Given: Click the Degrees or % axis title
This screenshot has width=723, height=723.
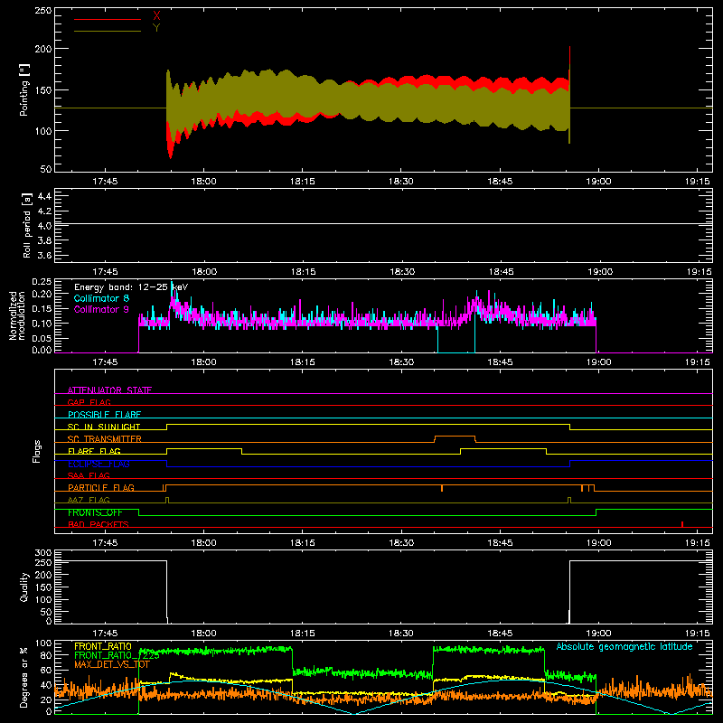Looking at the screenshot, I should pos(24,677).
